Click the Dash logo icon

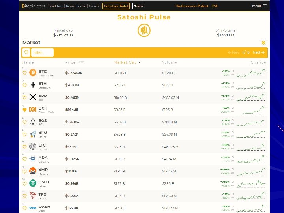[x=33, y=208]
